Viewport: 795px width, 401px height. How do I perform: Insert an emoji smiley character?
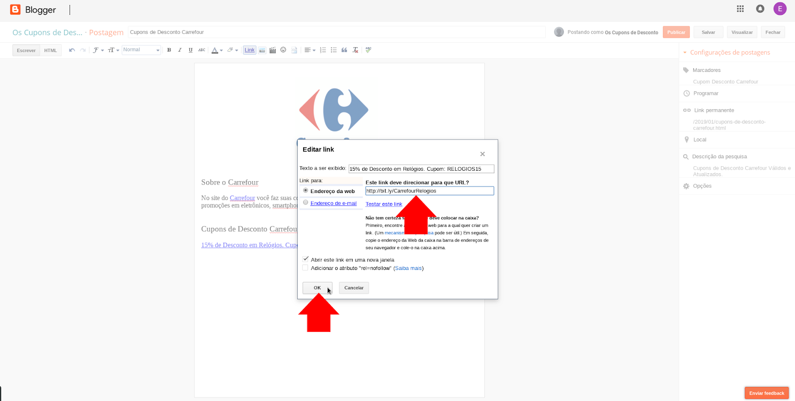[283, 50]
